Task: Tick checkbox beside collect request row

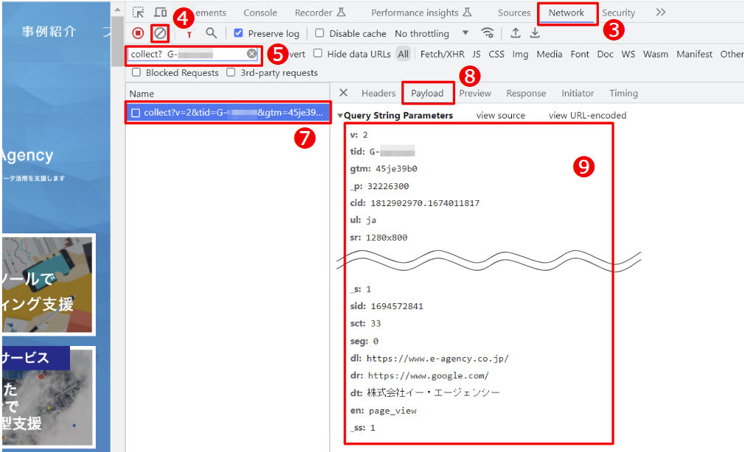Action: [136, 113]
